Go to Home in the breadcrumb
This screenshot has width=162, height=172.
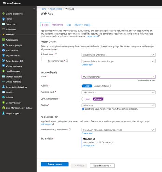43,9
